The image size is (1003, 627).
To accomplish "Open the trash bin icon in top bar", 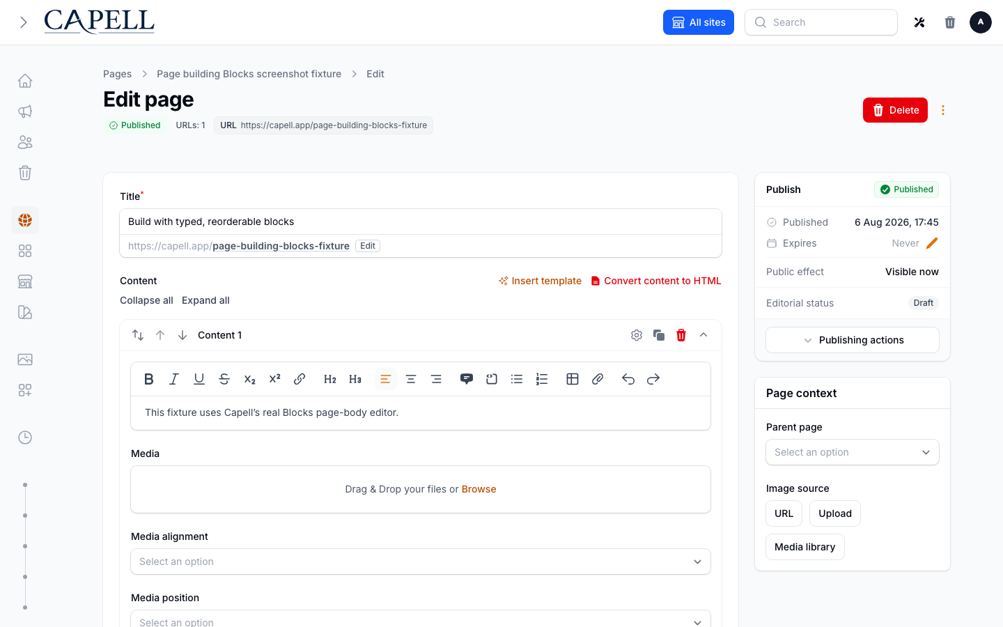I will (x=950, y=22).
